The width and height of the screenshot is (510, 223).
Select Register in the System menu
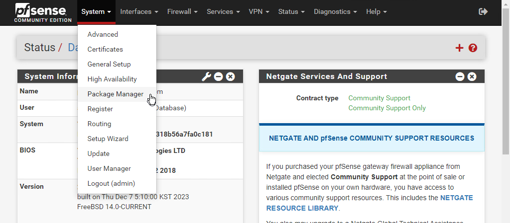click(117, 109)
